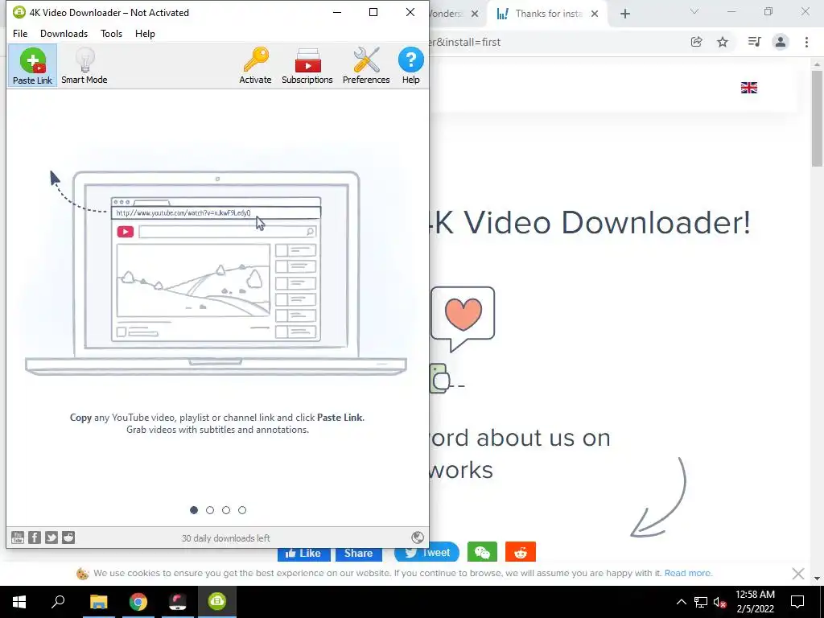The height and width of the screenshot is (618, 824).
Task: Open File Explorer from taskbar
Action: [x=98, y=602]
